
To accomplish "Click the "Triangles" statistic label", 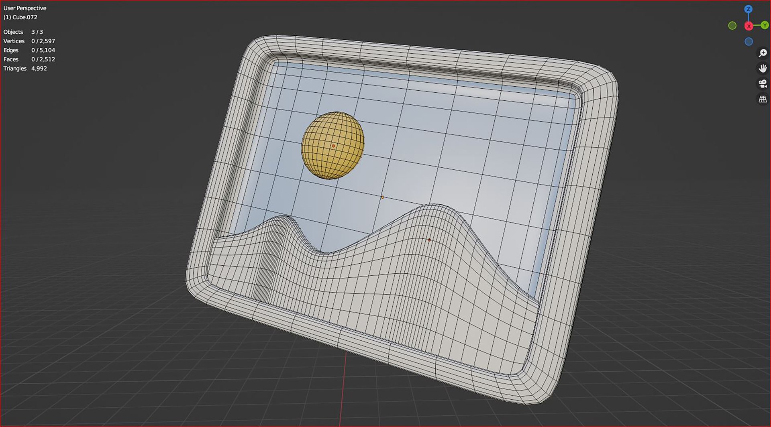I will pyautogui.click(x=15, y=69).
